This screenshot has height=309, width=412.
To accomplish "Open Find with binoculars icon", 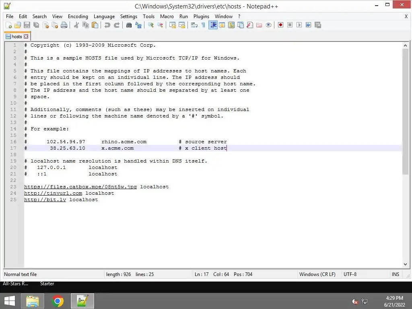I will point(129,25).
